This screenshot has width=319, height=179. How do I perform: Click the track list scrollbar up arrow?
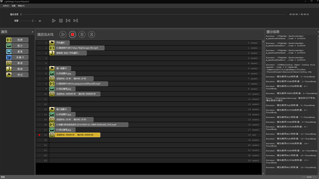(263, 41)
